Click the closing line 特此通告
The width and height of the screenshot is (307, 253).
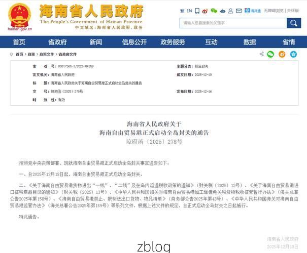tap(29, 217)
